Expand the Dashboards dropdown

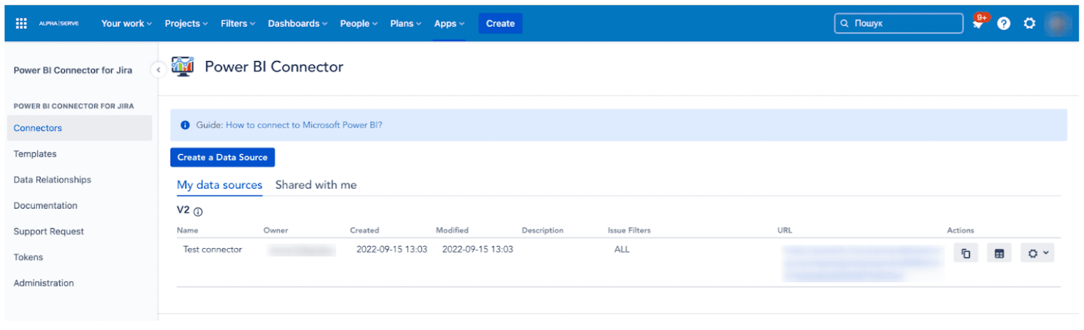298,24
